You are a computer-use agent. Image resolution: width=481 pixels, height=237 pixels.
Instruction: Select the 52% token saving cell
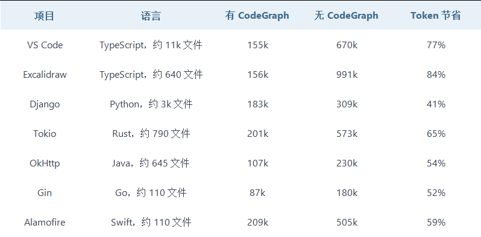(436, 192)
